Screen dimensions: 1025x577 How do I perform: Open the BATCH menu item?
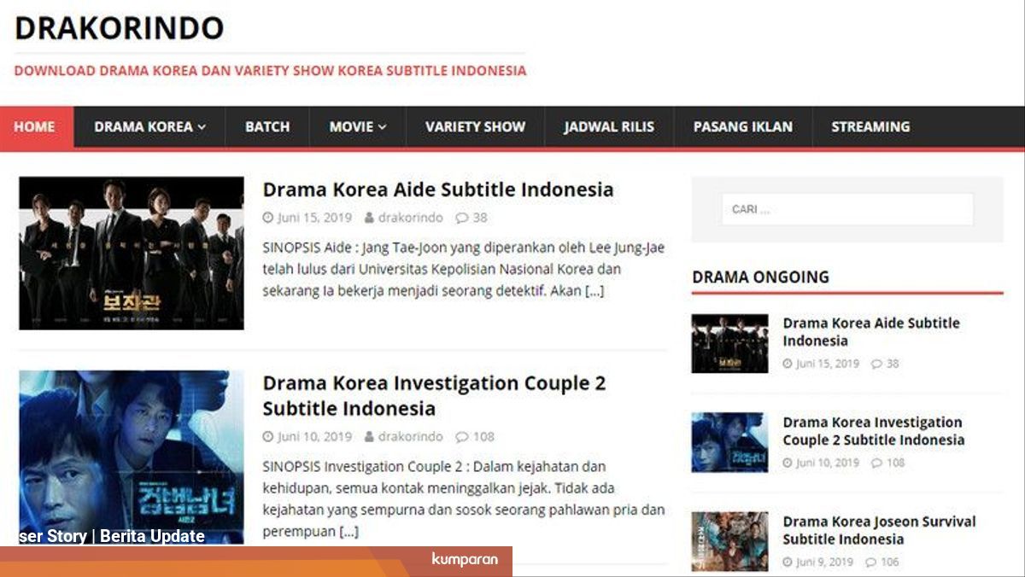(x=267, y=127)
